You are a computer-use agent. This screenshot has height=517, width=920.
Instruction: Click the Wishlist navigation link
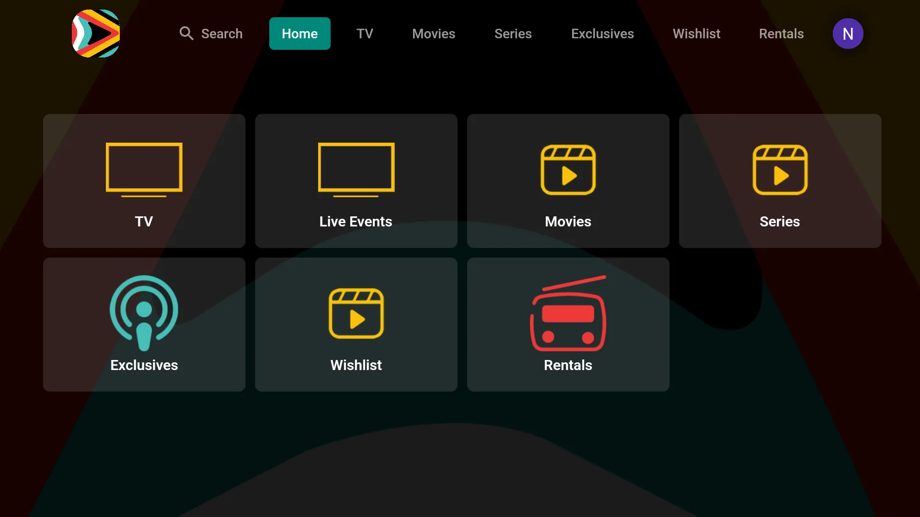click(x=696, y=34)
